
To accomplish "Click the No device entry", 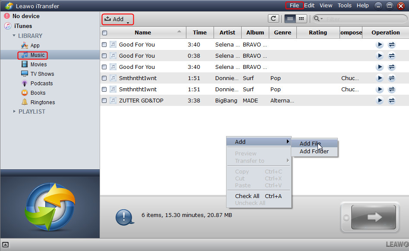I will pos(22,16).
